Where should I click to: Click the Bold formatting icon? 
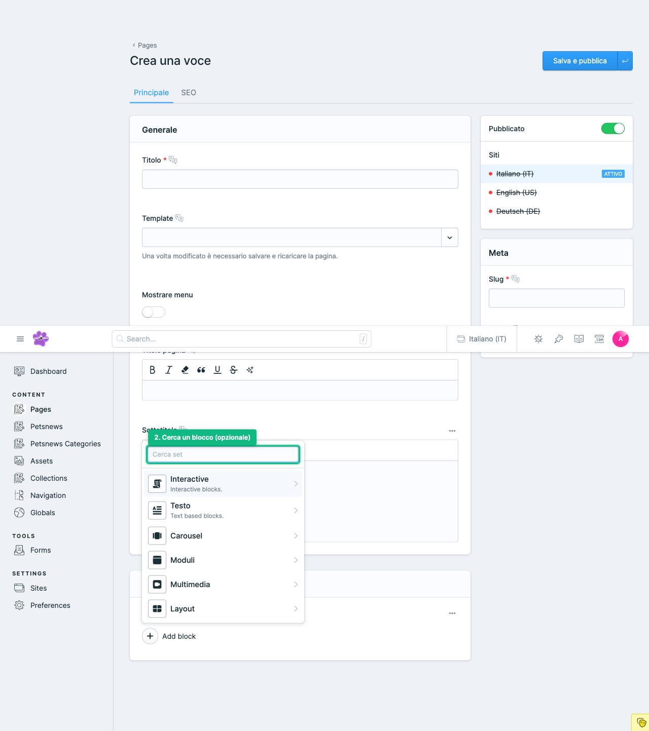point(152,370)
